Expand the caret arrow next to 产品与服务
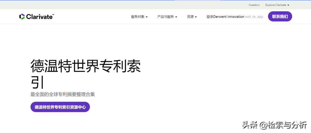311x133 pixels. pos(176,17)
